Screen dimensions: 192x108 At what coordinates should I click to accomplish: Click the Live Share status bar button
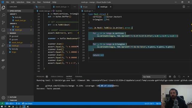tap(27, 103)
